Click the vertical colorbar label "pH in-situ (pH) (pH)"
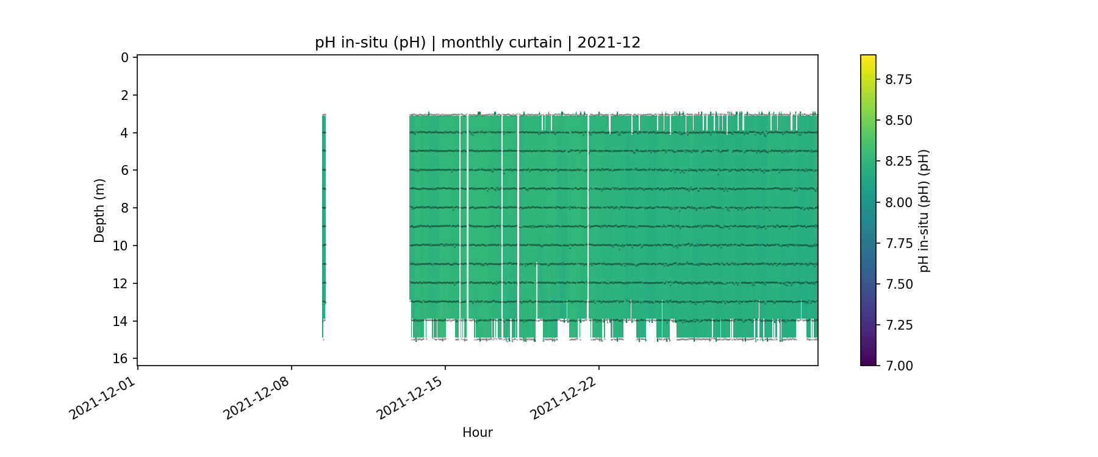The image size is (1098, 457). tap(924, 210)
